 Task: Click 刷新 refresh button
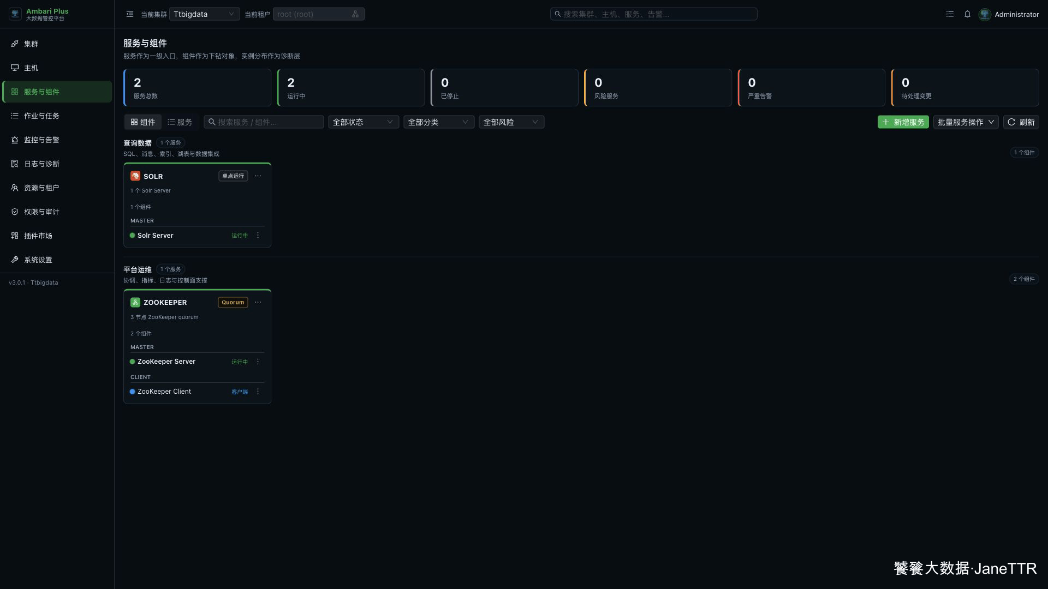1021,122
